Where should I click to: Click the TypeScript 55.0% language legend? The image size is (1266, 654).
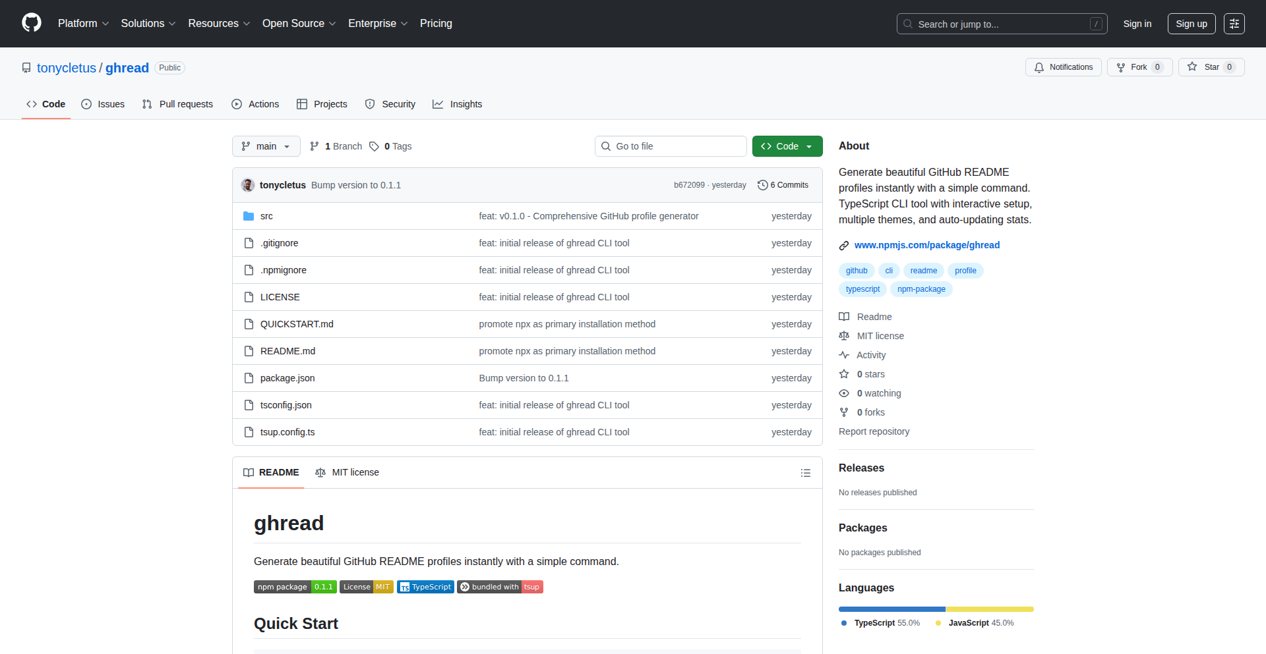coord(880,623)
